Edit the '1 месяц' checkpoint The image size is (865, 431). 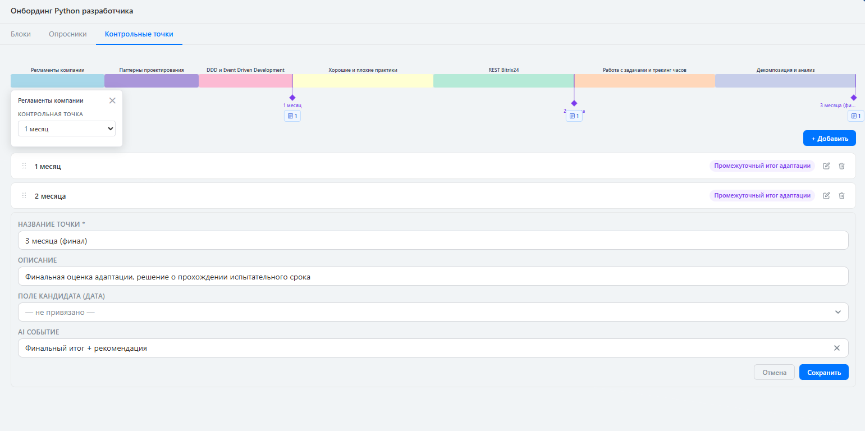[x=826, y=166]
